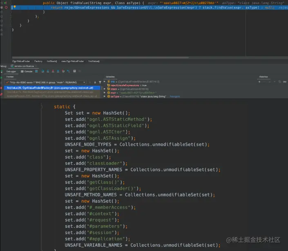The width and height of the screenshot is (288, 251).
Task: Click "ognl.ASTStaticMethod" string in code
Action: pyautogui.click(x=117, y=119)
